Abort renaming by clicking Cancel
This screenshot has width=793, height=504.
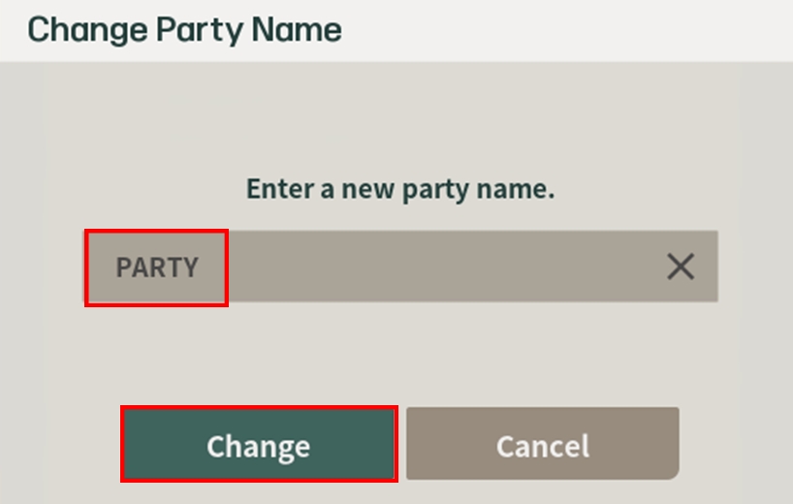pyautogui.click(x=542, y=445)
